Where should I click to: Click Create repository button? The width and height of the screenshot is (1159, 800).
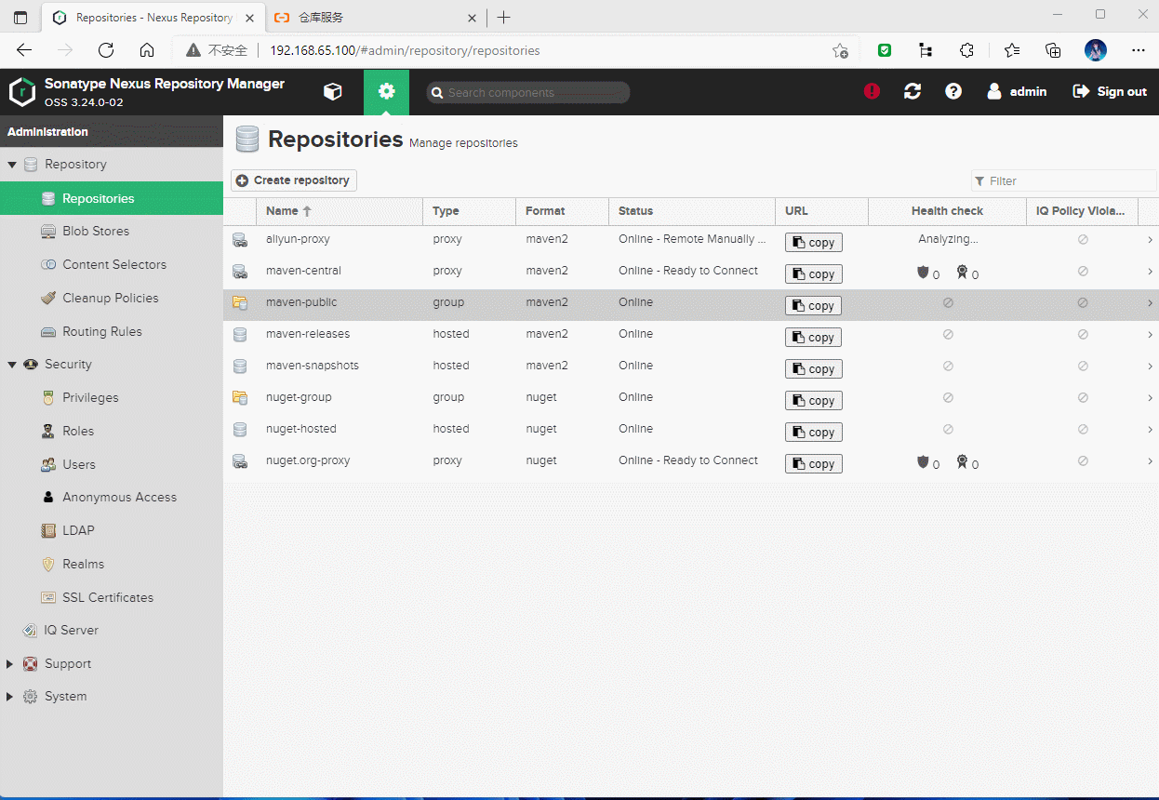point(294,180)
